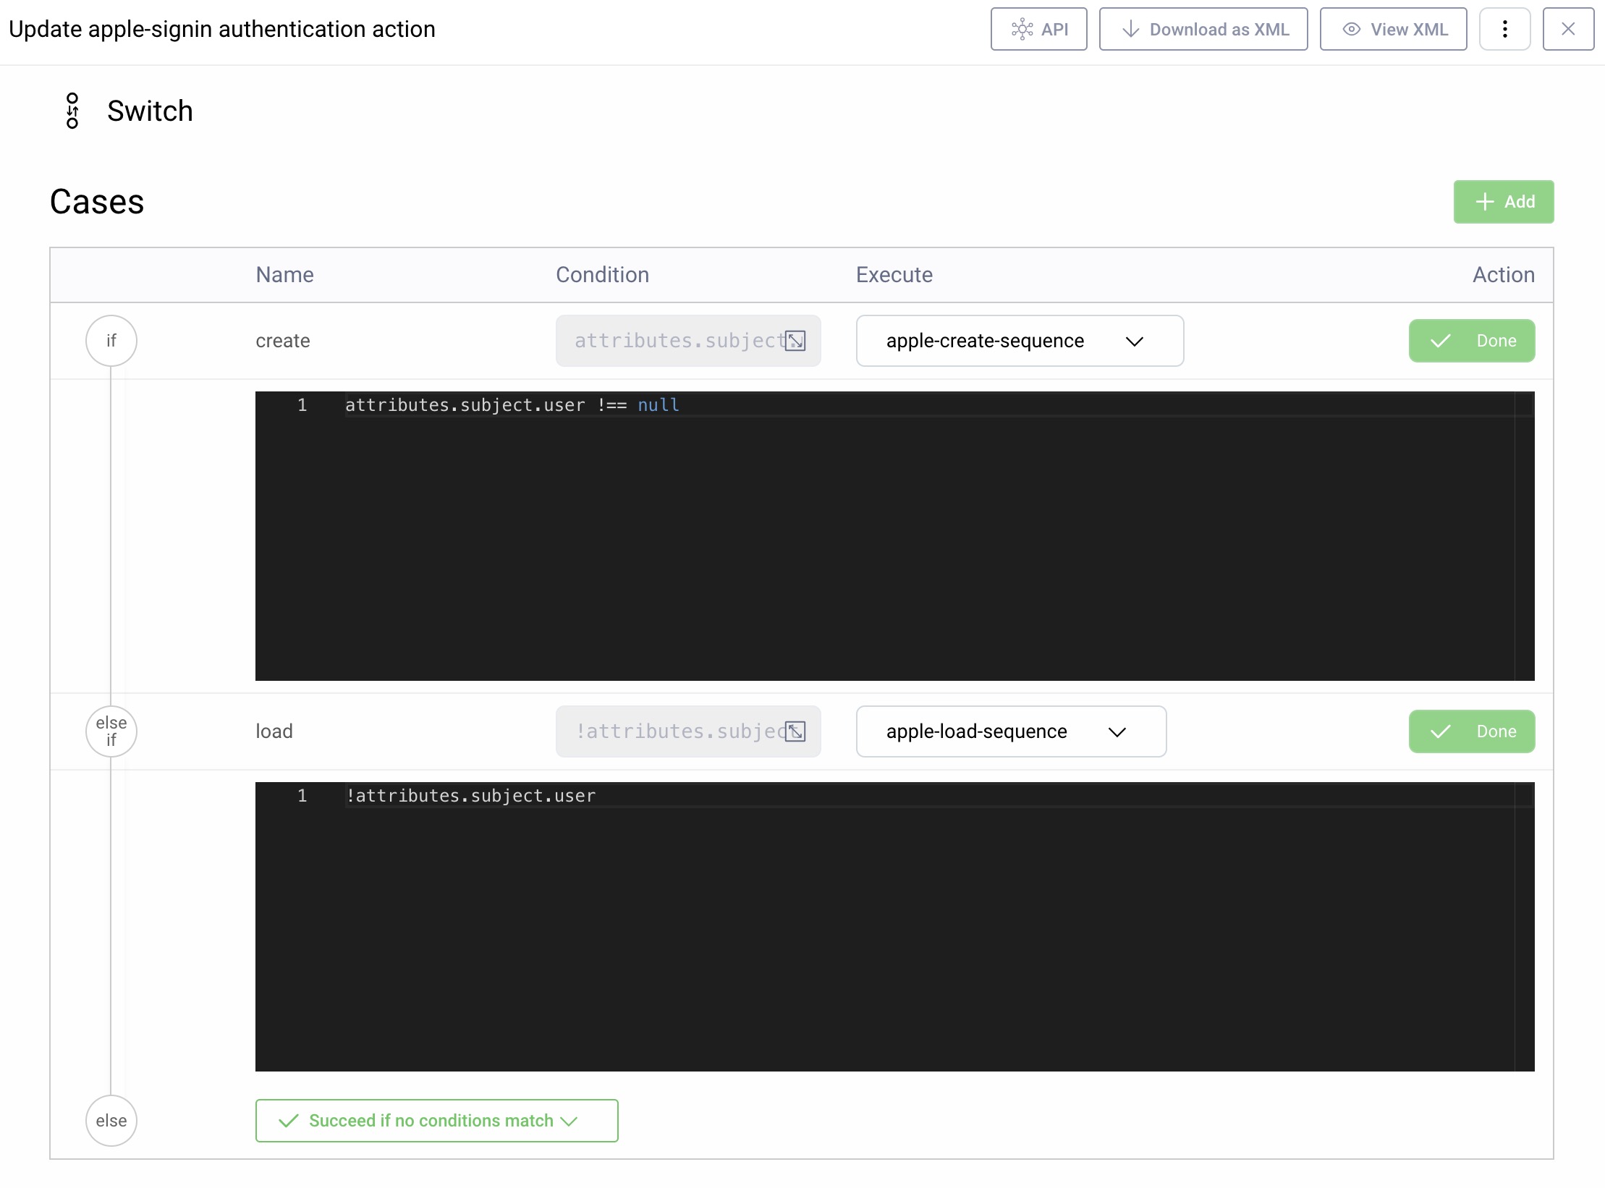The image size is (1605, 1188).
Task: Collapse the load condition editor icon
Action: point(795,731)
